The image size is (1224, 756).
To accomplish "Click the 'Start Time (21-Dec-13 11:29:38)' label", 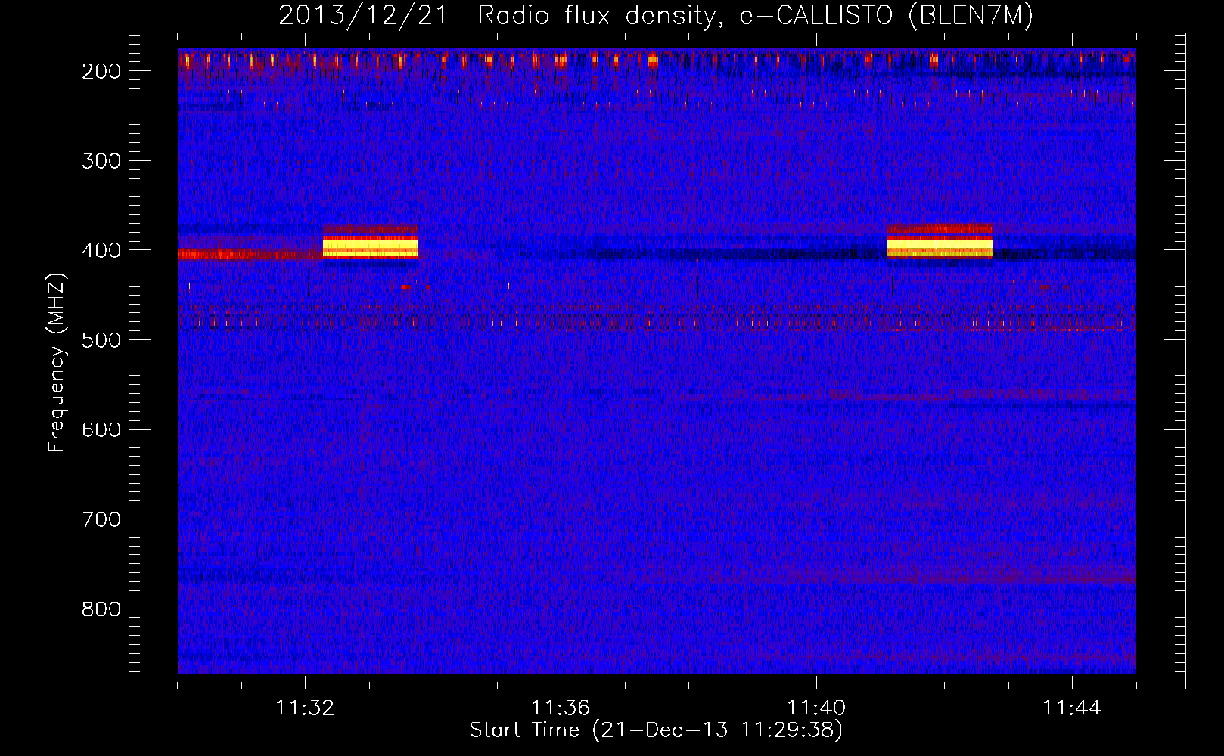I will pyautogui.click(x=656, y=730).
